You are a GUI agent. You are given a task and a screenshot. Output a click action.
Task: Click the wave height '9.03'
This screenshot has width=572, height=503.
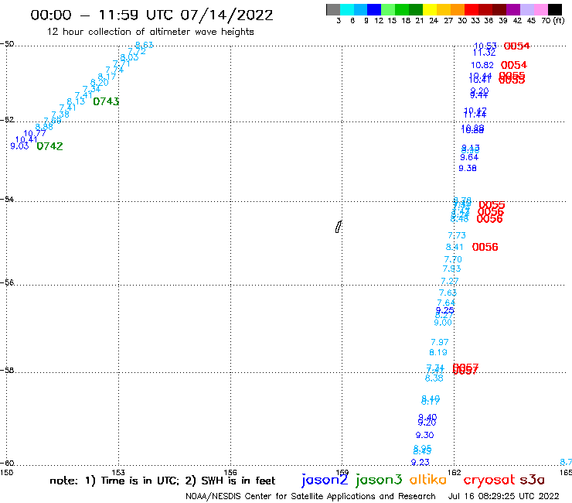pyautogui.click(x=19, y=146)
